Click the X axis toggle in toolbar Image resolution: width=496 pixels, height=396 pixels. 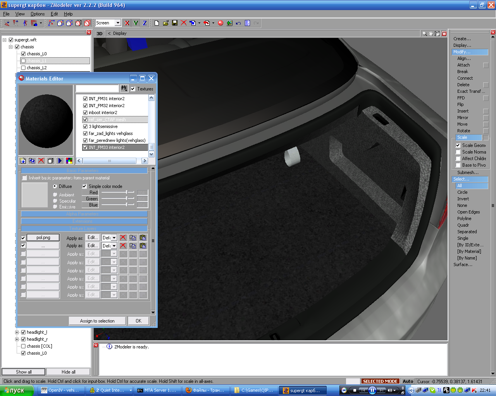[x=127, y=23]
